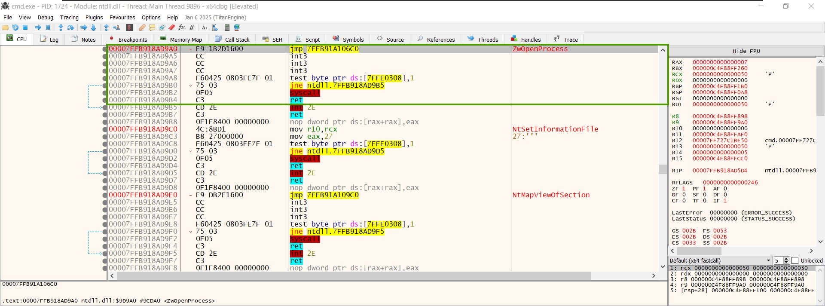Open the Calculator toolbar icon

pos(227,28)
